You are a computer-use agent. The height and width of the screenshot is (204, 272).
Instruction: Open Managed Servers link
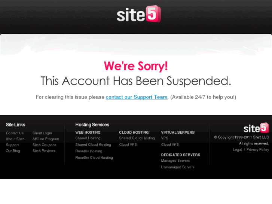[175, 161]
